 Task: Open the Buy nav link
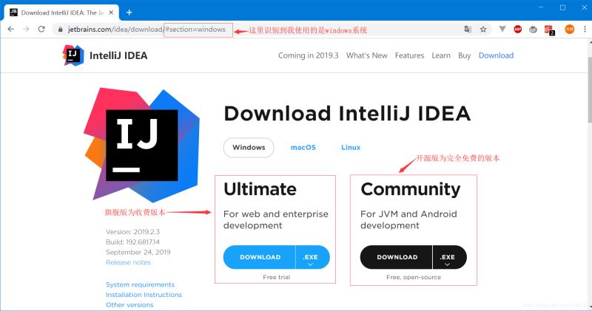point(465,55)
